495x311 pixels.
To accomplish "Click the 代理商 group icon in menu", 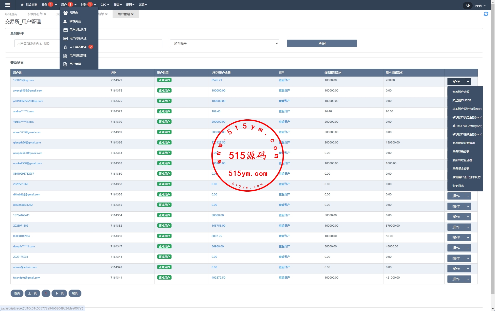I will click(65, 13).
